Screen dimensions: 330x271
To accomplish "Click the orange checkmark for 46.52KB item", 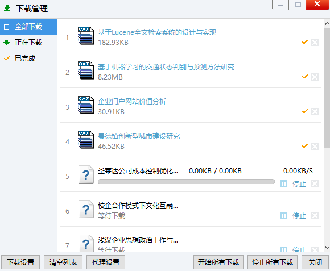I will click(x=305, y=146).
